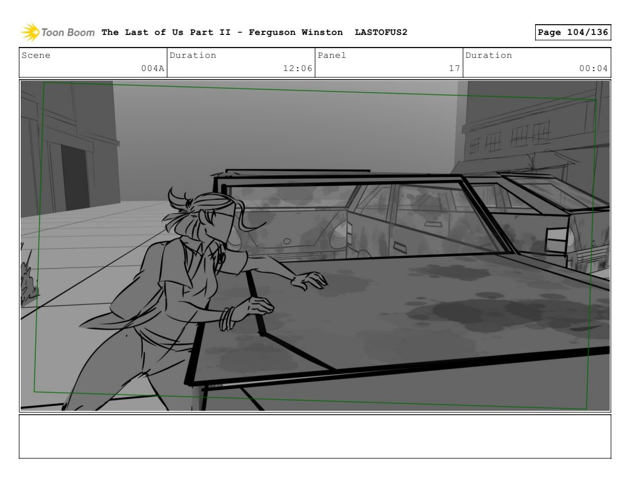
Task: Click the 'Scene' header label
Action: coord(36,55)
